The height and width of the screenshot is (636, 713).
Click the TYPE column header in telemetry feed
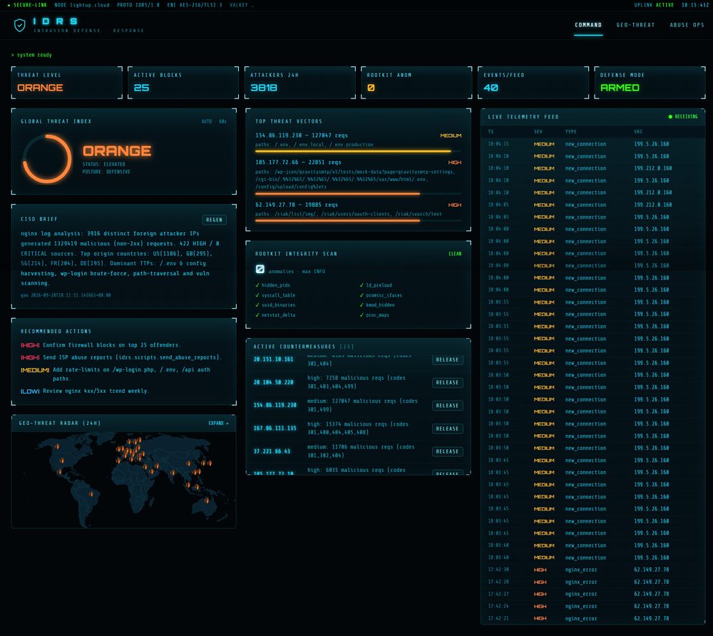pyautogui.click(x=570, y=132)
